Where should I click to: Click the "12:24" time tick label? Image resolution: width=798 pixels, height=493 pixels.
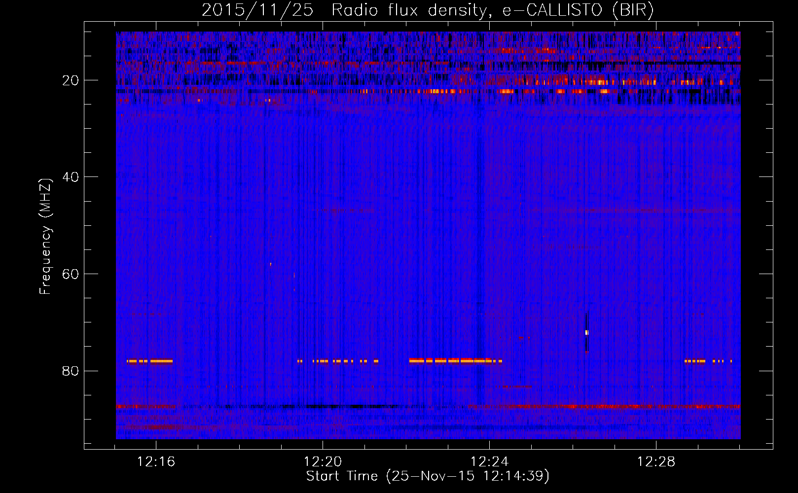pos(490,462)
